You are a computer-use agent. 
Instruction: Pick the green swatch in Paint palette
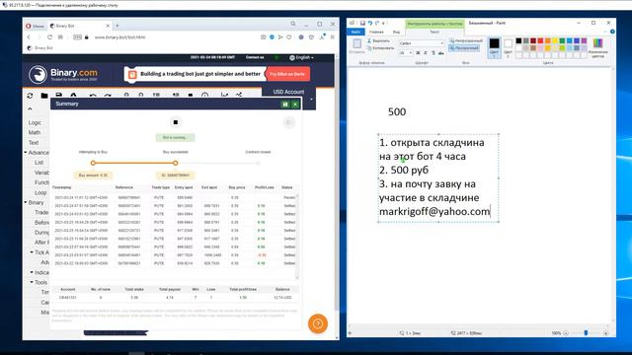pyautogui.click(x=562, y=40)
